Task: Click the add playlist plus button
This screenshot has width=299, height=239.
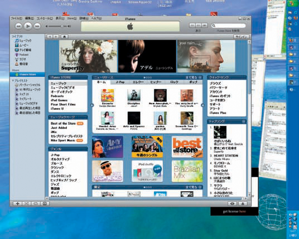Action: 17,203
